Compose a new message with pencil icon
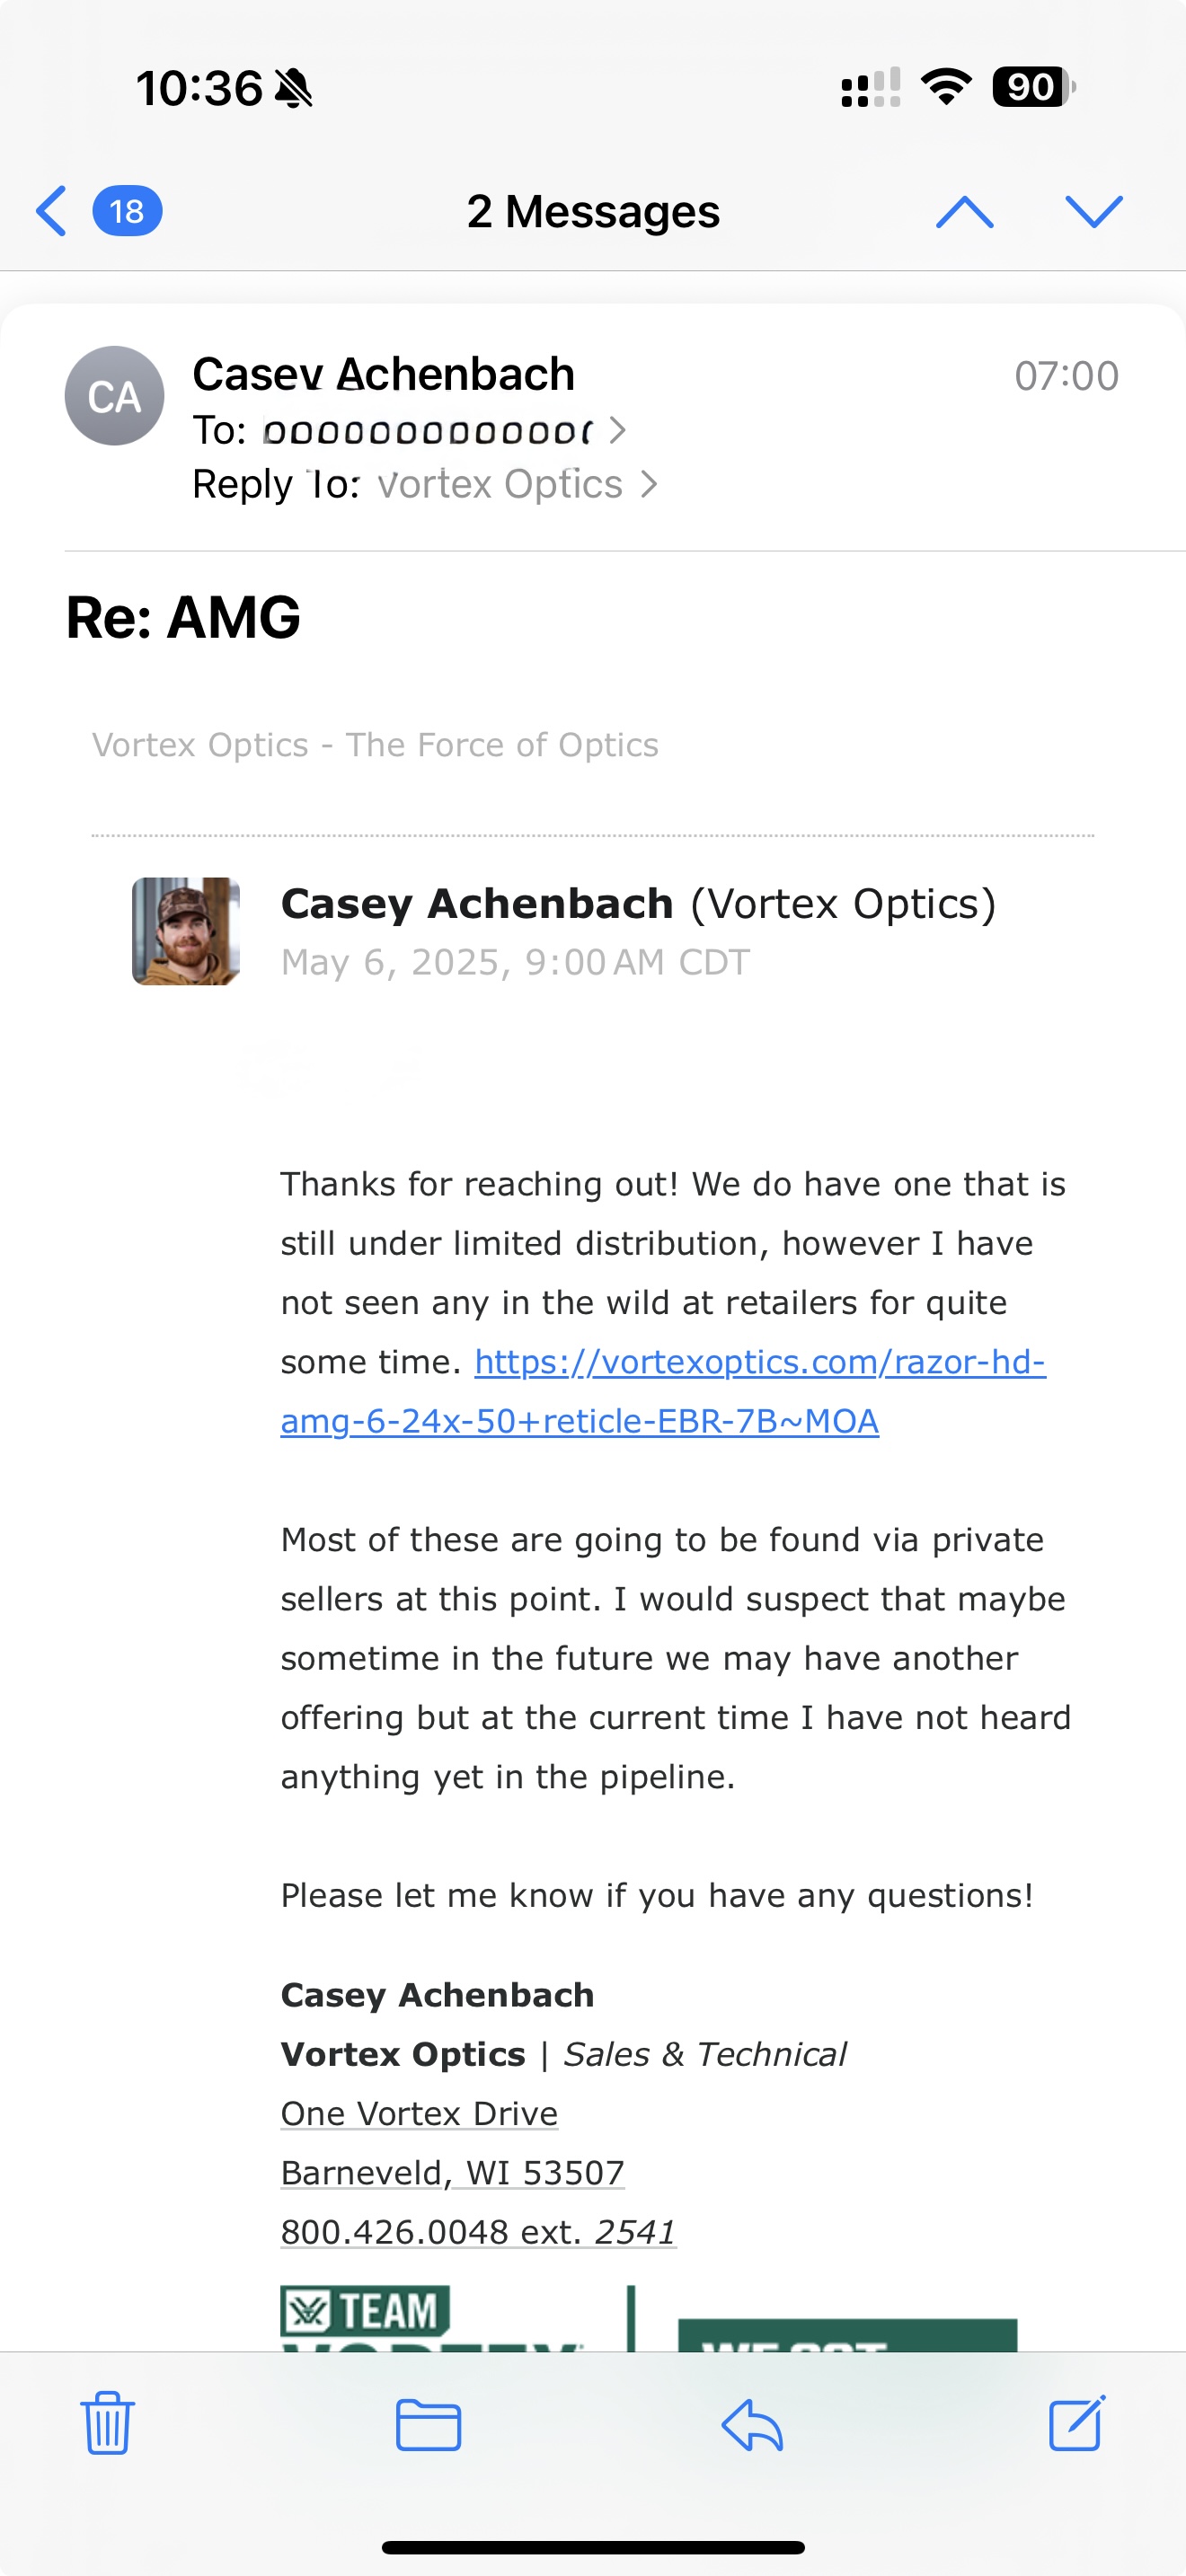The height and width of the screenshot is (2576, 1186). pos(1077,2423)
